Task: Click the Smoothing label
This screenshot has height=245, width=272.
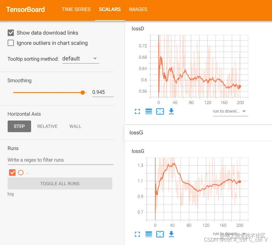Action: coord(20,81)
